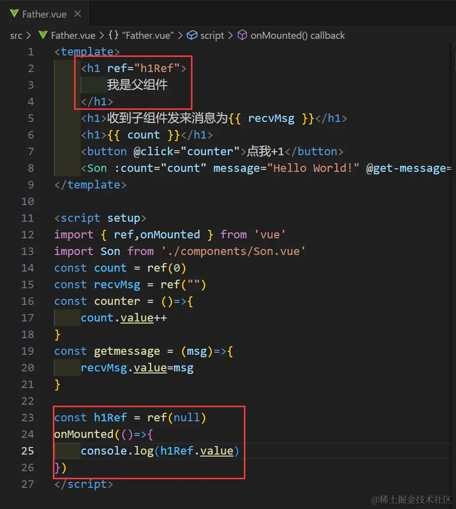Click the counter arrow function declaration
Image resolution: width=456 pixels, height=509 pixels.
(123, 301)
